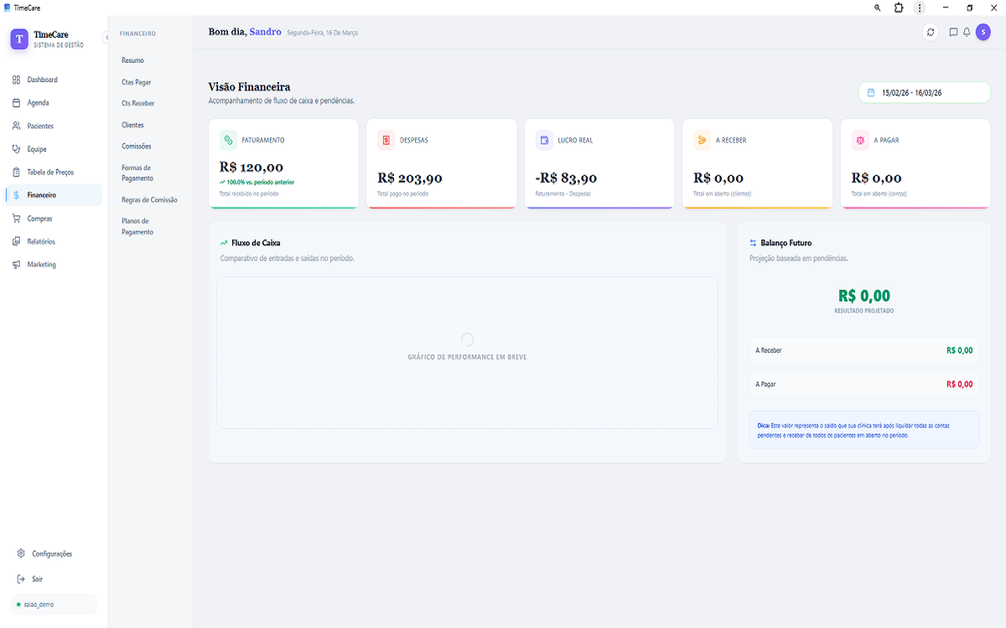Go to Pacientes in the sidebar
Screen dimensions: 1006x628
point(39,126)
